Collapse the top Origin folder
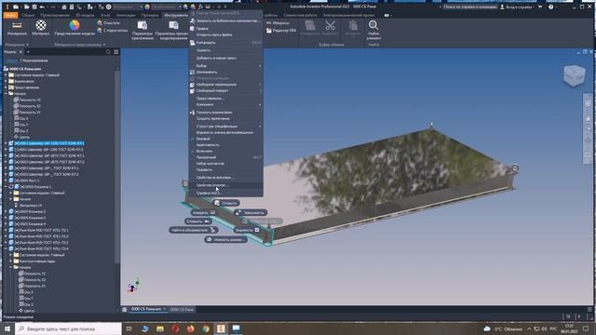The image size is (596, 335). coord(6,93)
